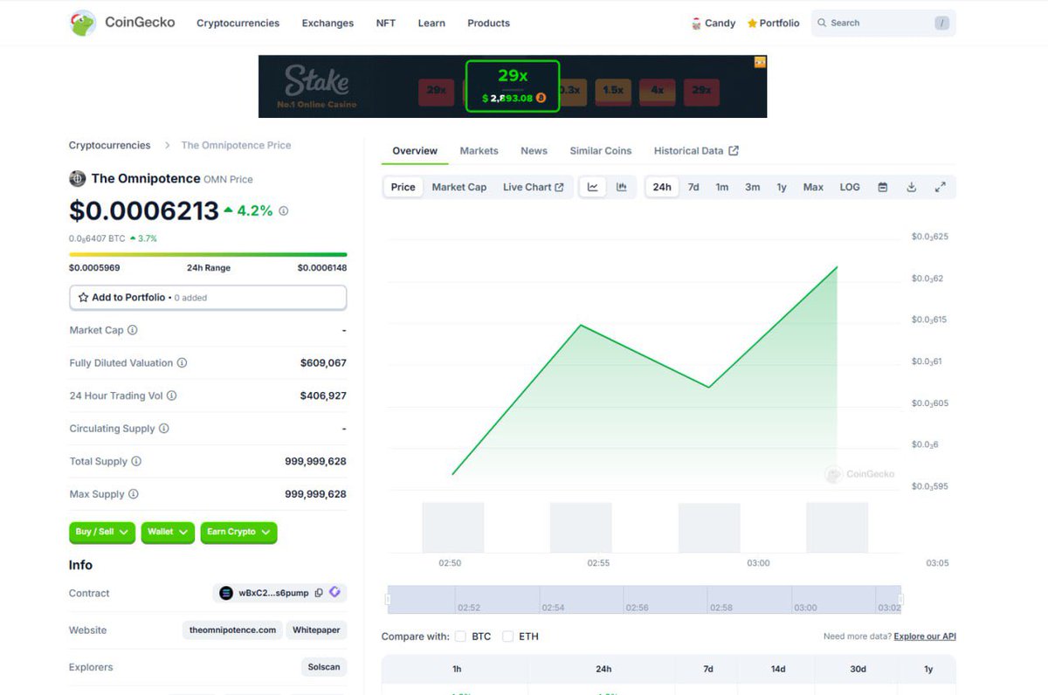The width and height of the screenshot is (1048, 695).
Task: Show info next to 4.2% price change
Action: point(283,211)
